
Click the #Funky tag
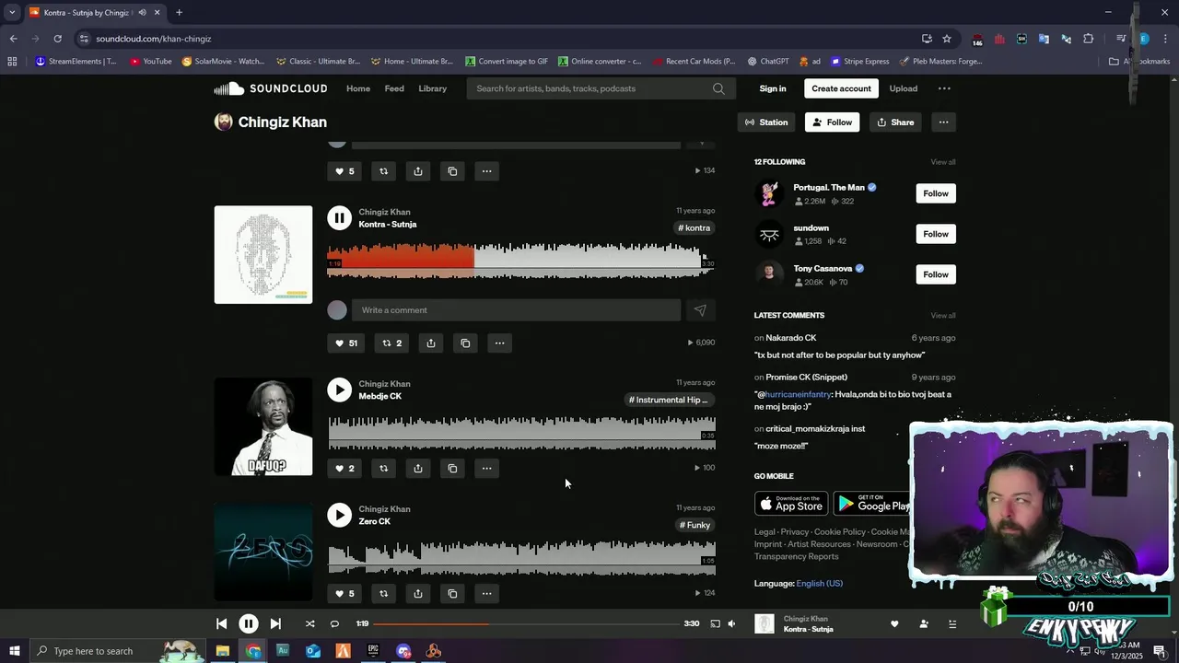point(695,525)
